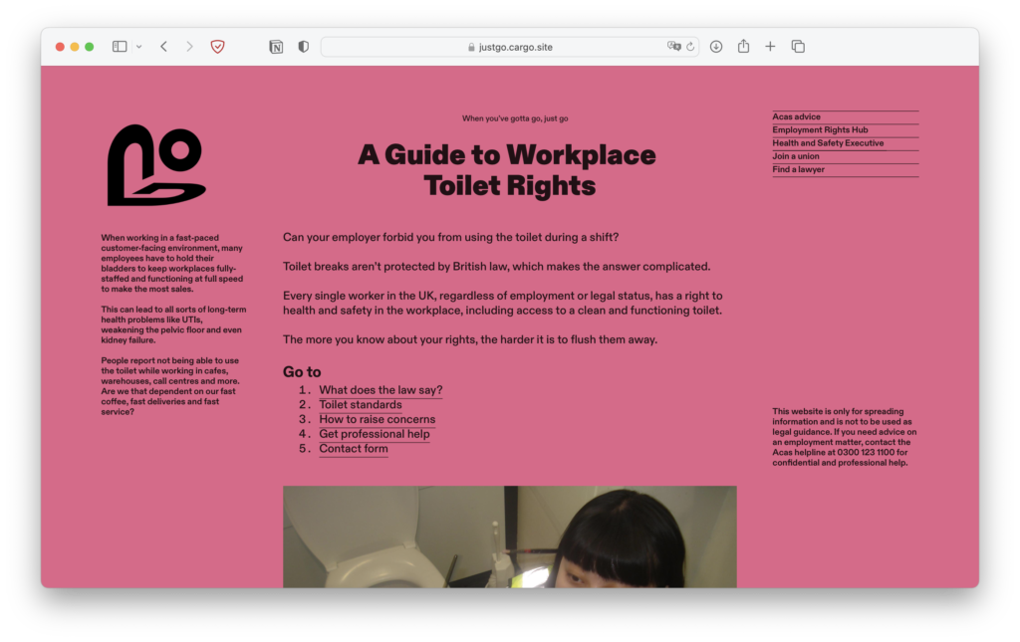Image resolution: width=1020 pixels, height=642 pixels.
Task: Click the yellow minimize window button
Action: (x=75, y=47)
